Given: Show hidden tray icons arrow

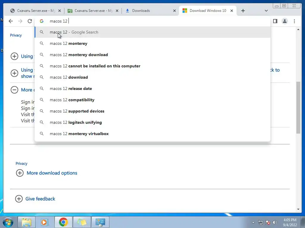Looking at the screenshot, I should 253,222.
